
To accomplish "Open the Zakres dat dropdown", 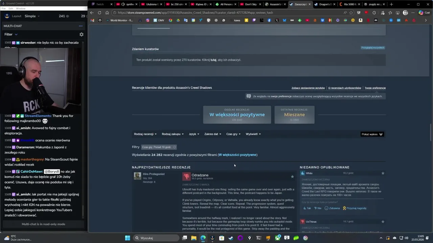I will (212, 134).
